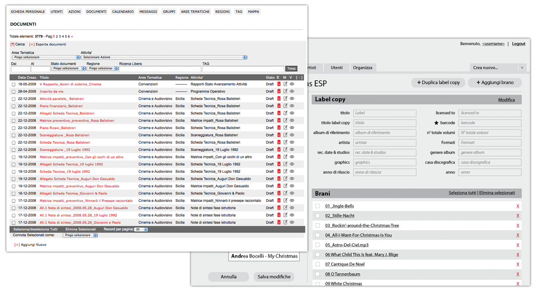
Task: Show the 'Scheda Tecnica_Rosa Balistreri' document via eye icon
Action: 292,143
